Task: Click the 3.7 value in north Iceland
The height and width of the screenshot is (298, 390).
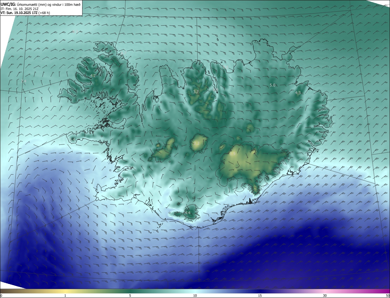Action: pos(196,92)
